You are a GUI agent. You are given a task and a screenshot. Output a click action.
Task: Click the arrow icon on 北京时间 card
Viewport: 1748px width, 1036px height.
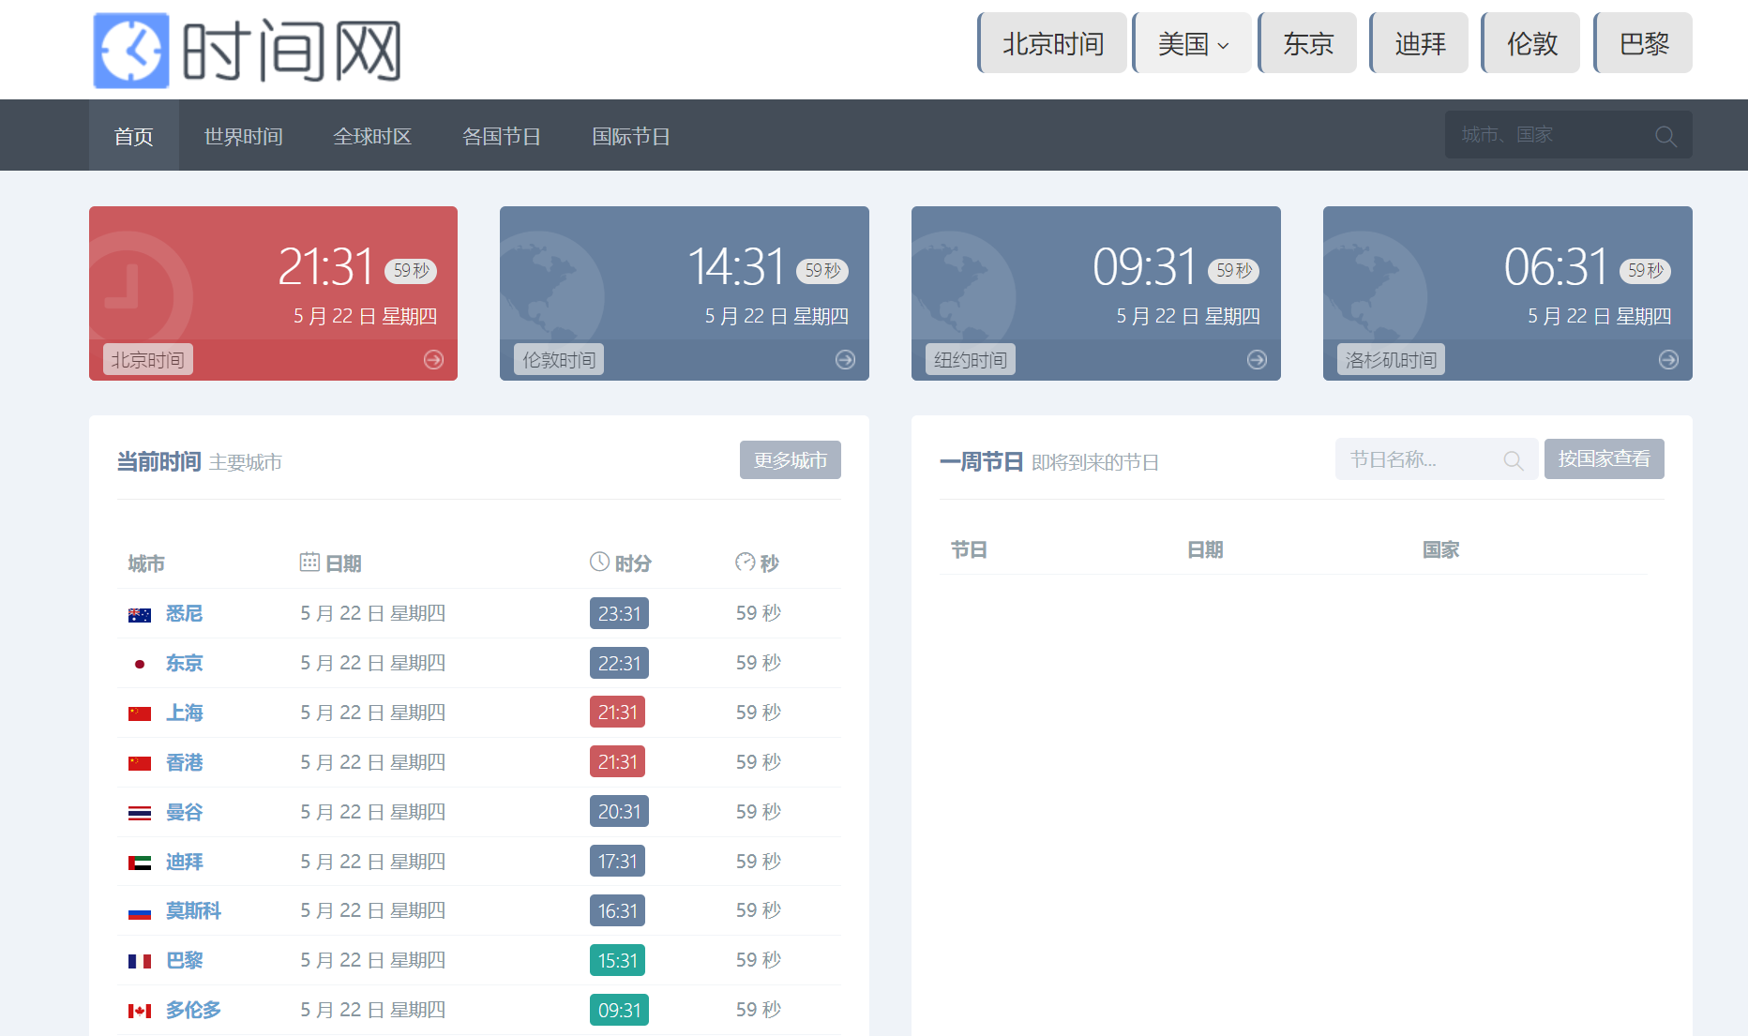(x=433, y=360)
